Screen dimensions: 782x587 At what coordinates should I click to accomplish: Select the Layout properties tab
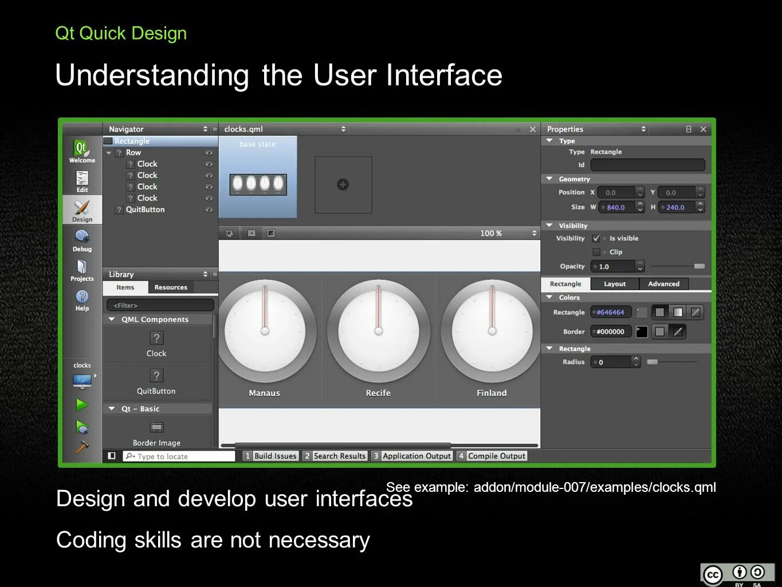[615, 284]
